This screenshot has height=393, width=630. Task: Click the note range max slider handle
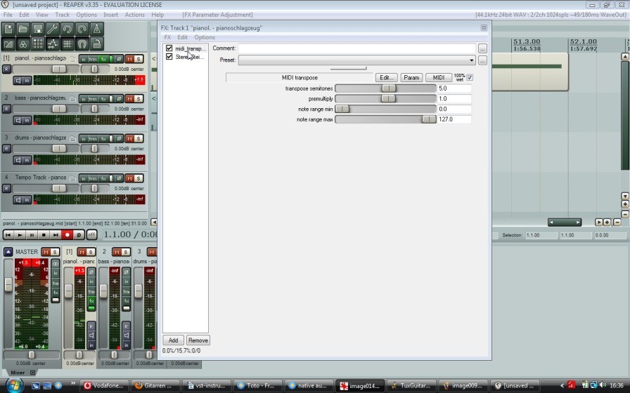(429, 119)
